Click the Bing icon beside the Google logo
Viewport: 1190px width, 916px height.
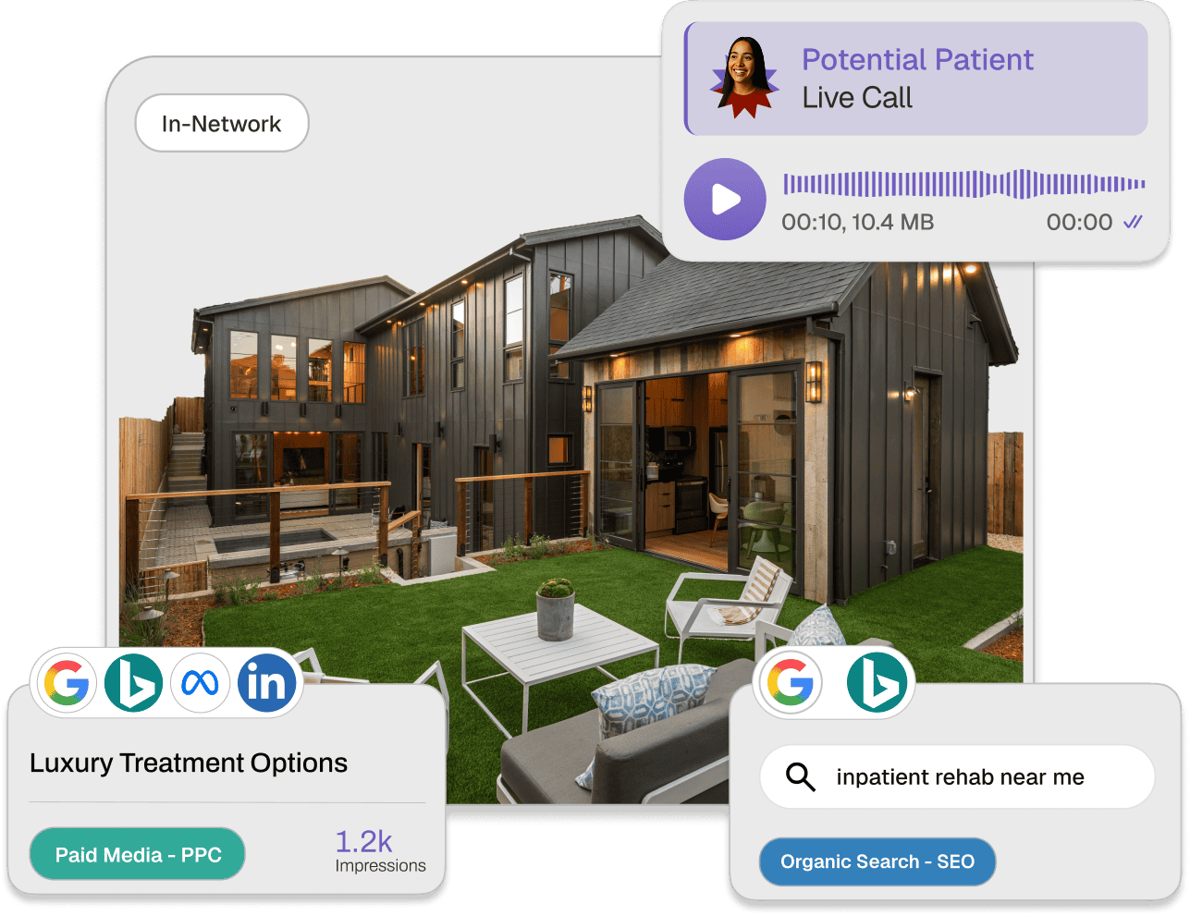tap(134, 682)
